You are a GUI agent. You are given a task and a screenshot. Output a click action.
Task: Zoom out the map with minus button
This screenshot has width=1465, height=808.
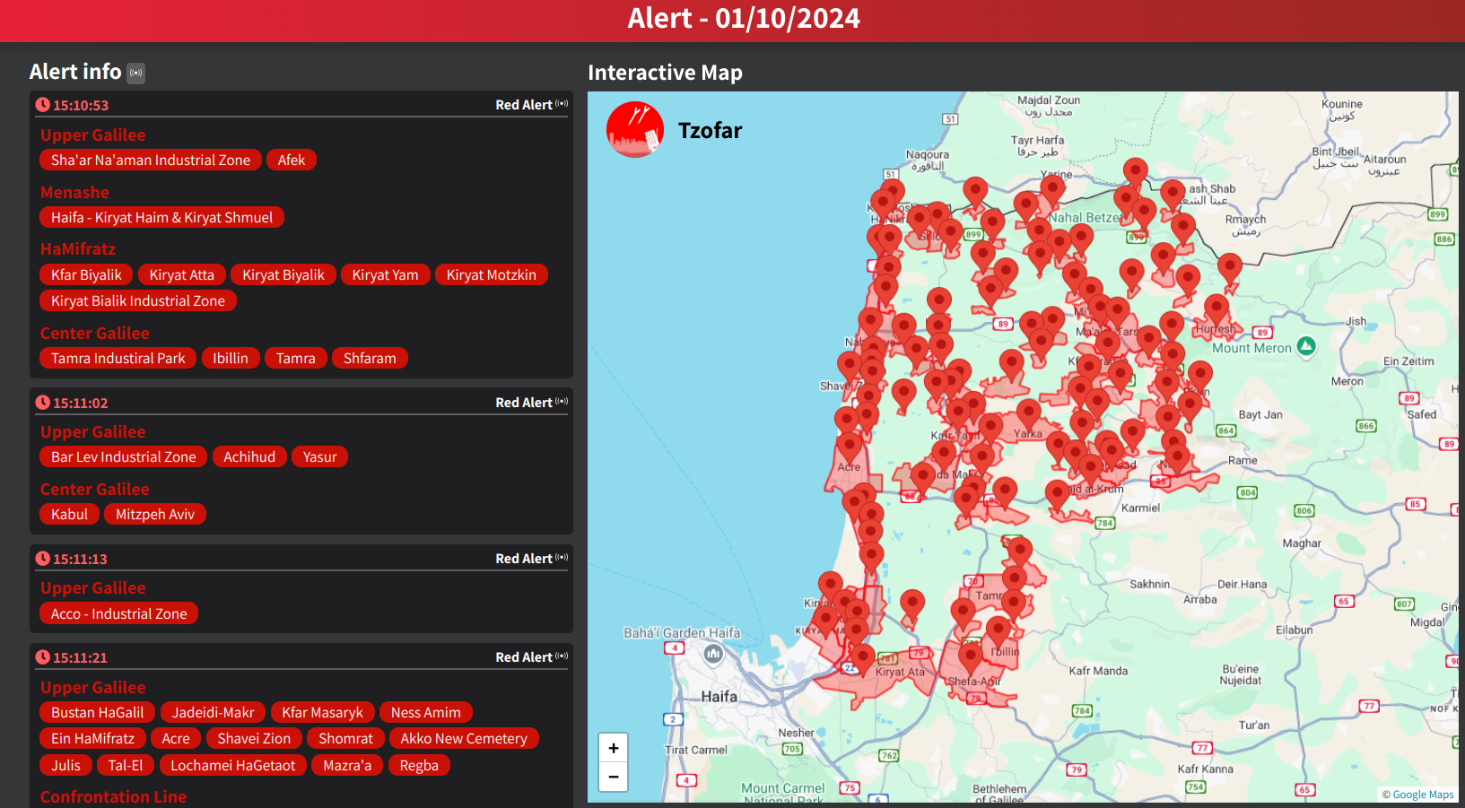pos(614,777)
